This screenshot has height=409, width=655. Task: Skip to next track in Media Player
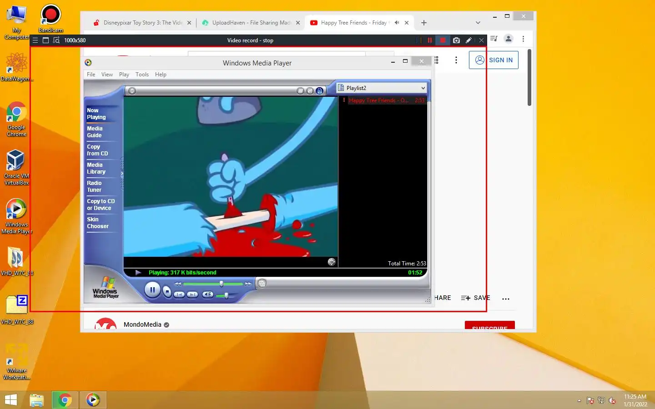[x=192, y=294]
